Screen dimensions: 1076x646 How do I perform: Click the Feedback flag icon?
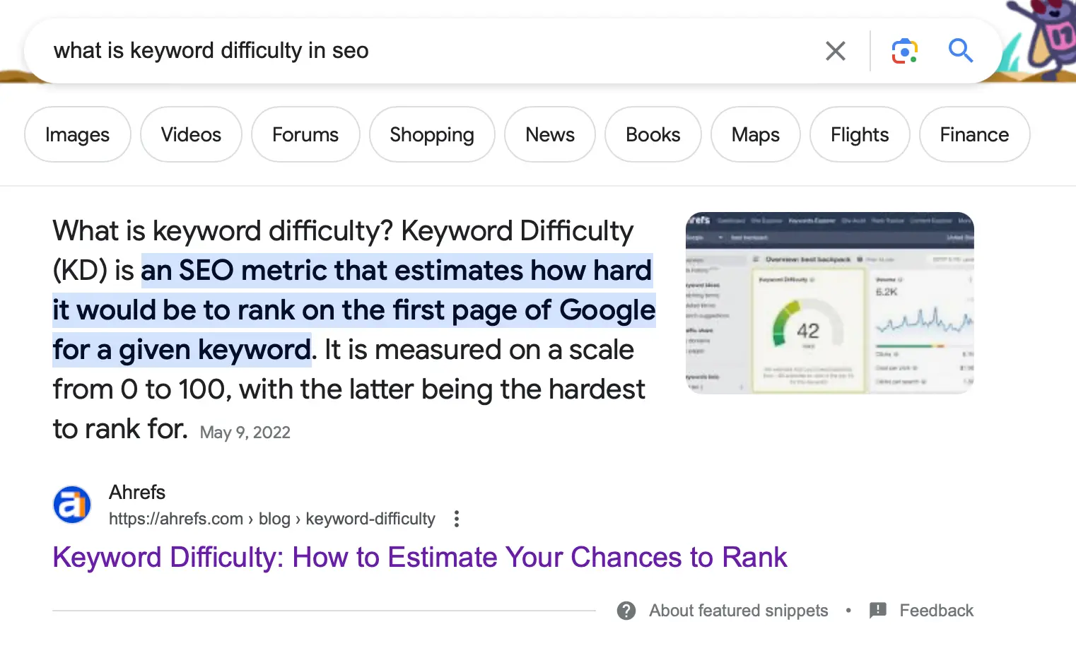point(878,611)
